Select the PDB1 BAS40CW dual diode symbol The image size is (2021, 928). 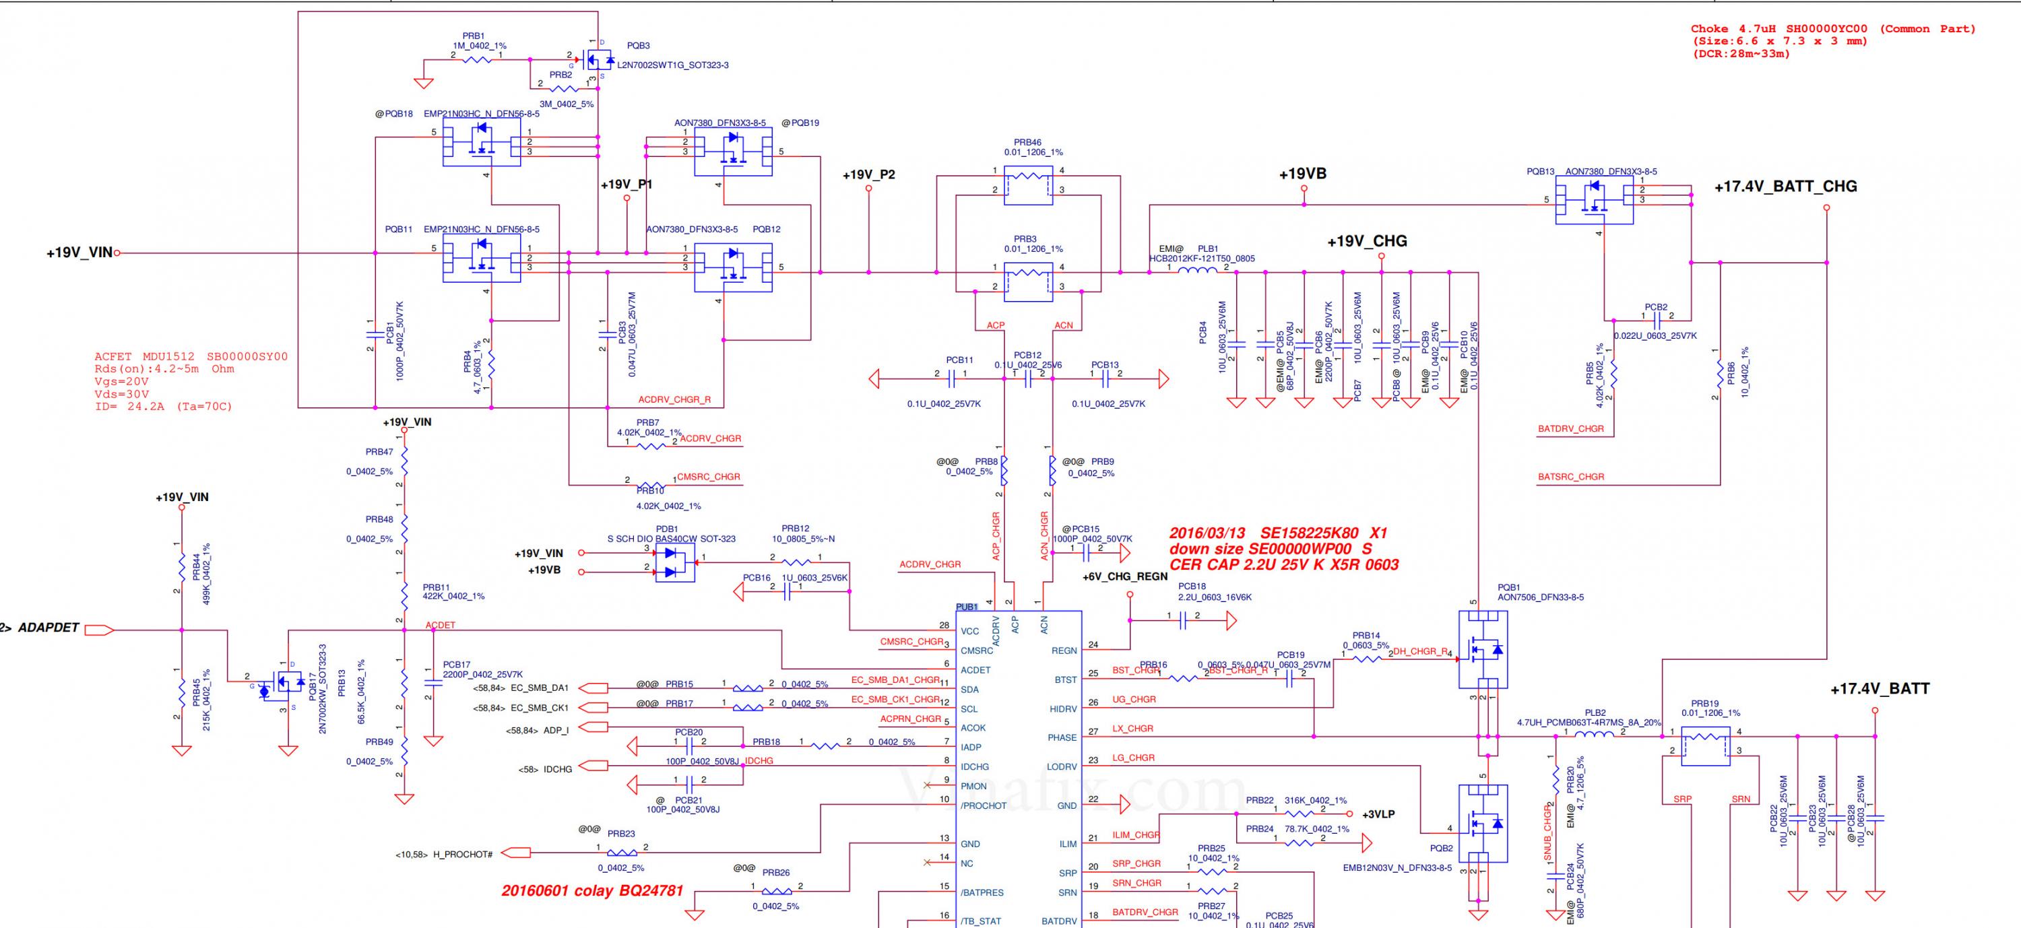click(x=675, y=562)
